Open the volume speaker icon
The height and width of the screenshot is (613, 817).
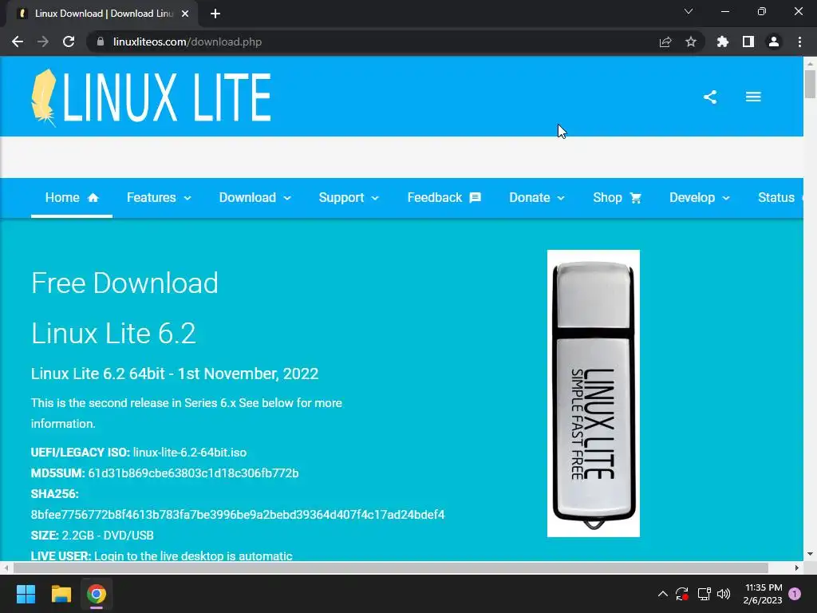[x=724, y=594]
